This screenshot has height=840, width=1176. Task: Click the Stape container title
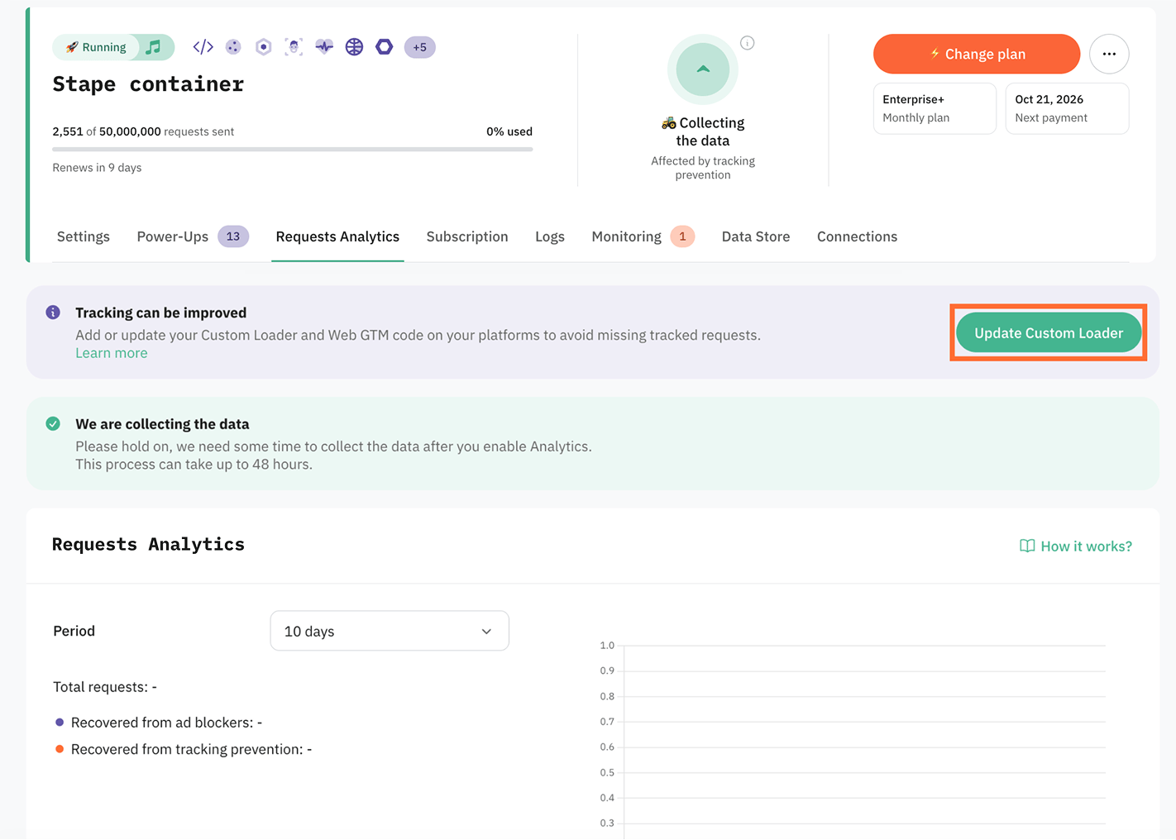pyautogui.click(x=149, y=84)
